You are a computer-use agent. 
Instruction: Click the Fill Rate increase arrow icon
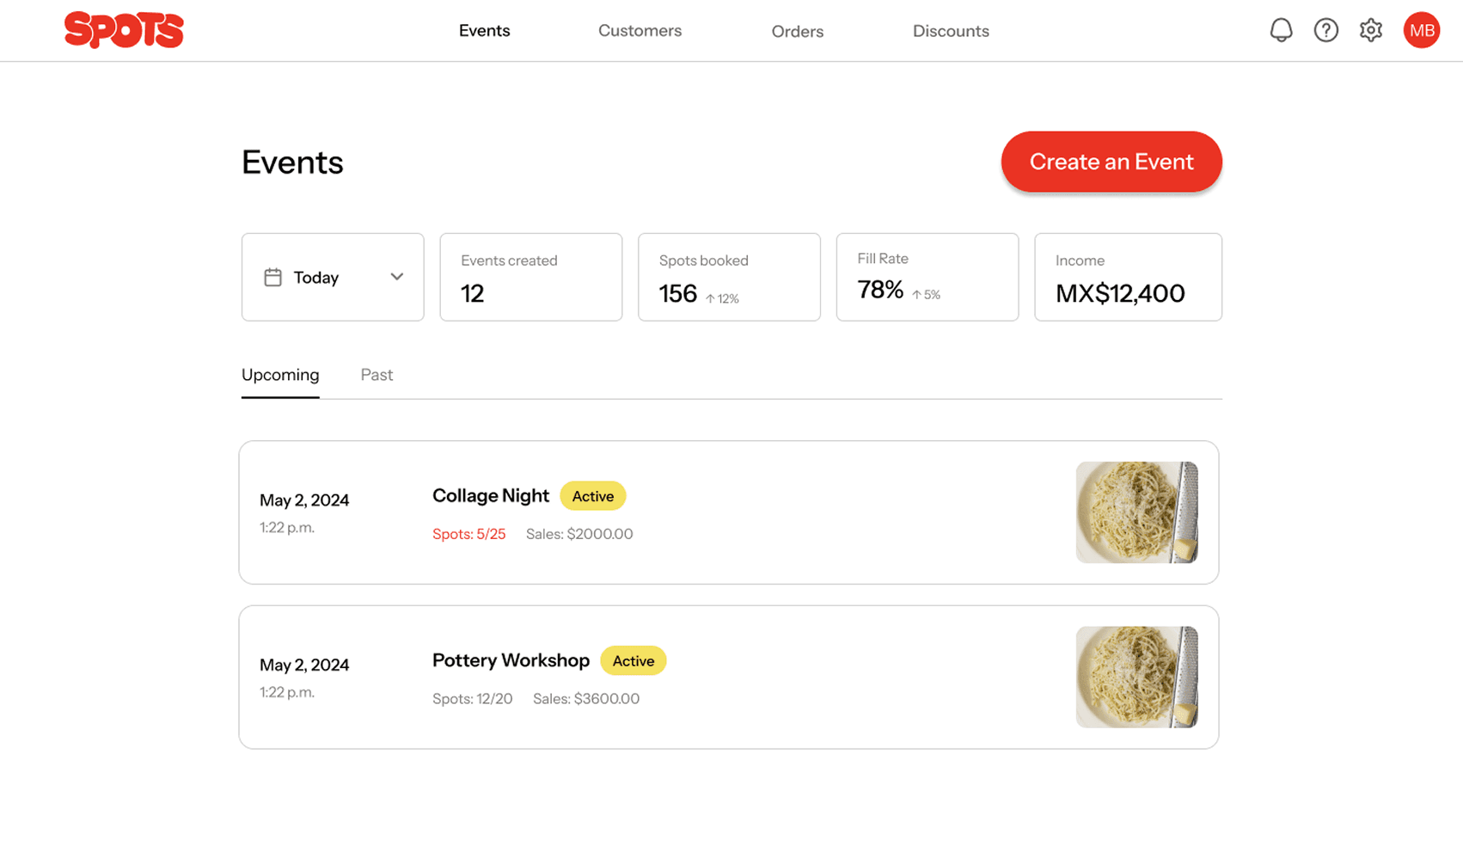click(918, 294)
